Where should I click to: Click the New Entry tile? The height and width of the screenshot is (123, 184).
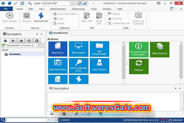point(58,49)
